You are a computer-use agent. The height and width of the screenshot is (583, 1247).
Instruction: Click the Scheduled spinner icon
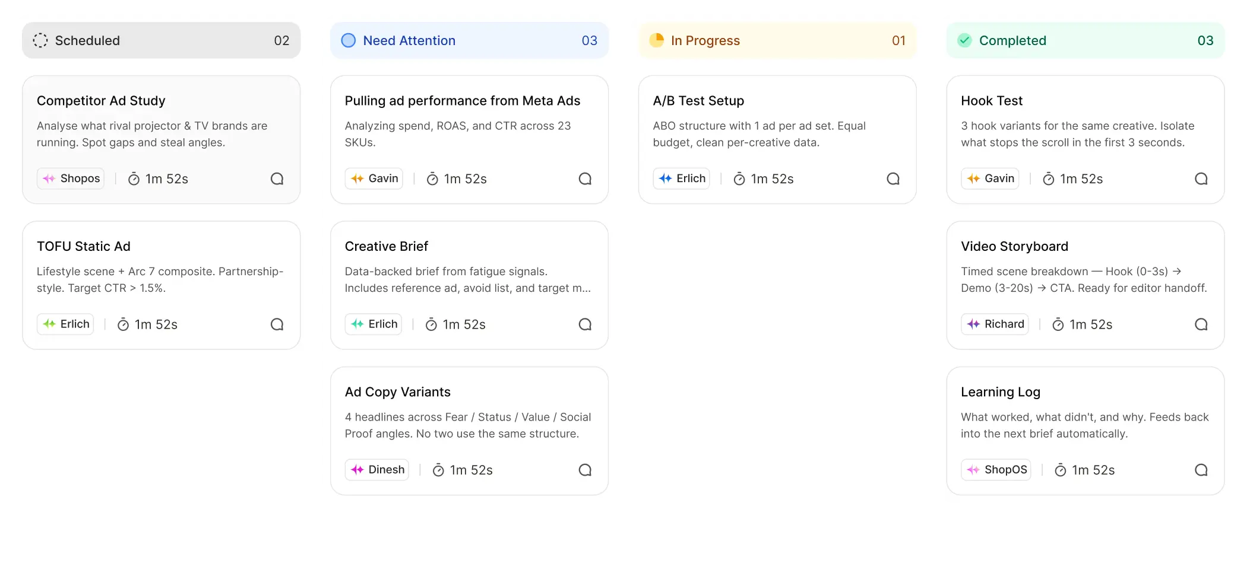40,40
